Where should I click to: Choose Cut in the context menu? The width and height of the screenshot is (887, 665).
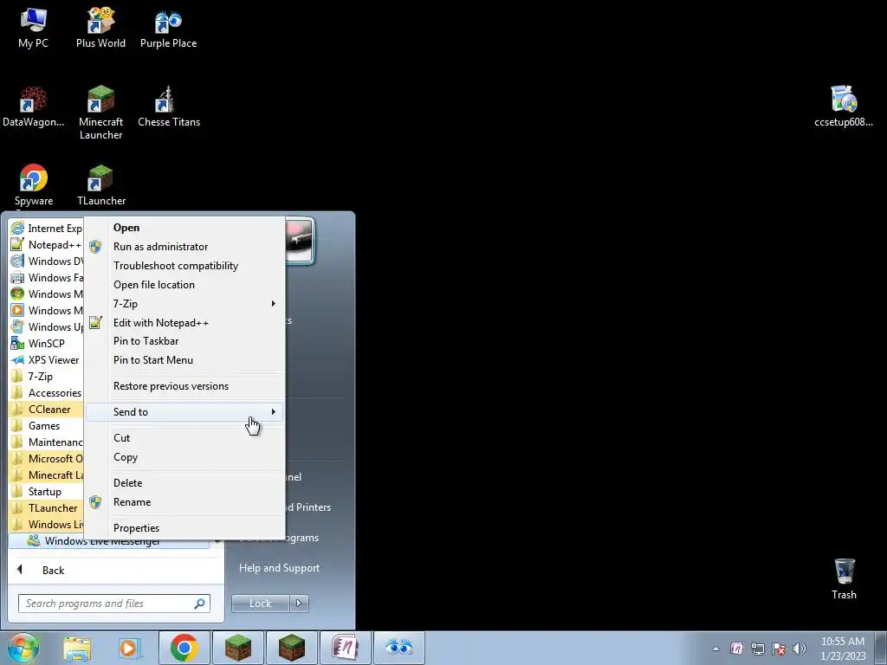click(184, 437)
